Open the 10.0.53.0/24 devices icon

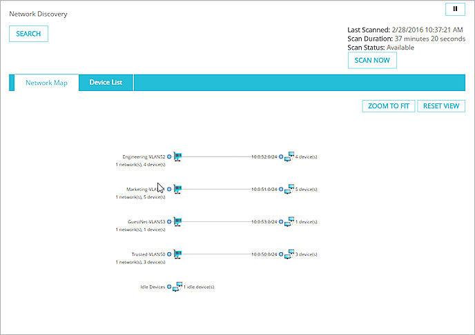point(289,222)
